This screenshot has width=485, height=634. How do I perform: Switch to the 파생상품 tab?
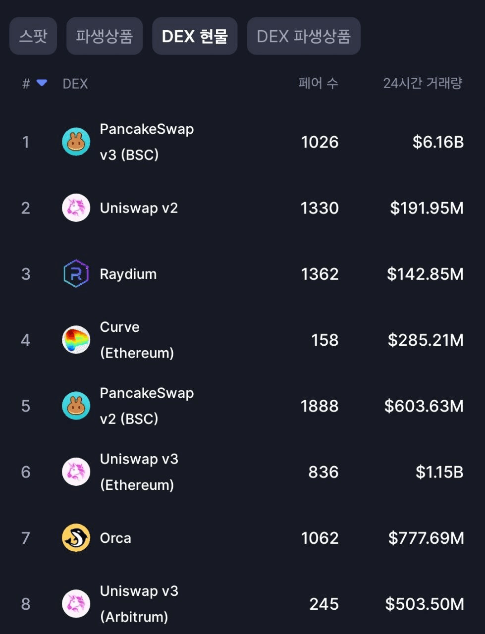click(105, 36)
